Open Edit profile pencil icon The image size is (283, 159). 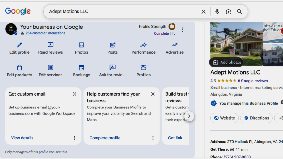point(19,45)
